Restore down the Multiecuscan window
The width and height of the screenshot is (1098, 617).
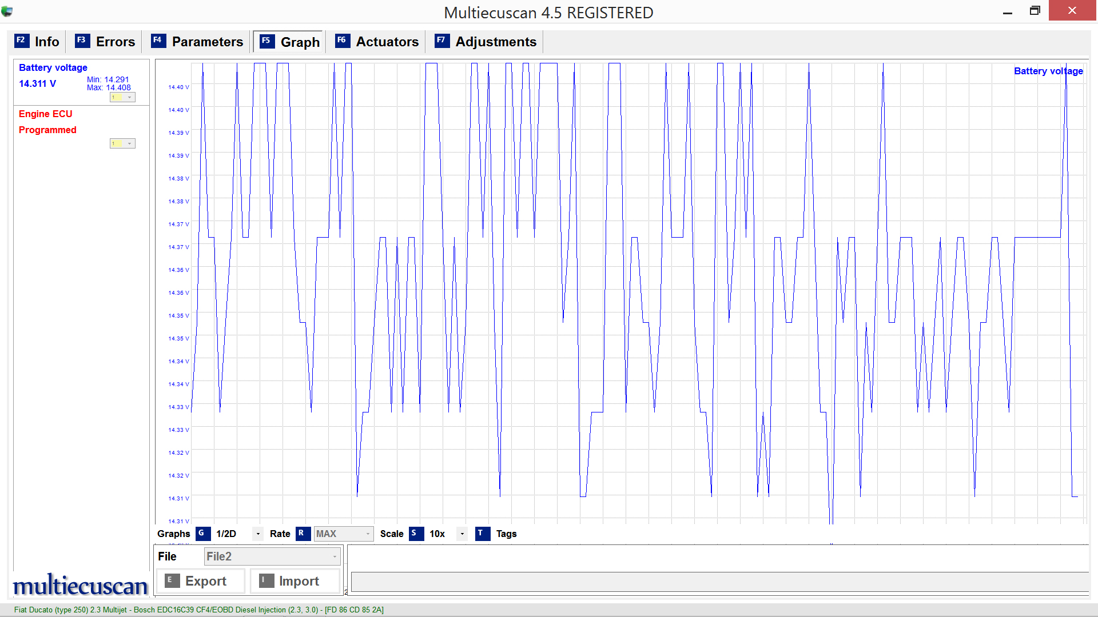click(1035, 11)
